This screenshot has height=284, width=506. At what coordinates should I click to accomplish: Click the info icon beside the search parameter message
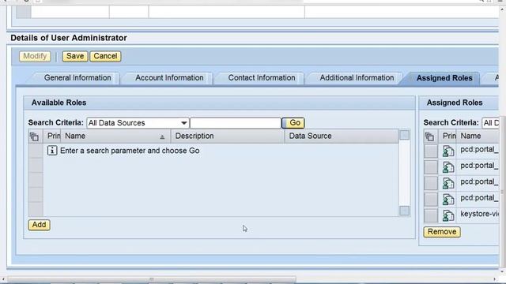click(52, 151)
